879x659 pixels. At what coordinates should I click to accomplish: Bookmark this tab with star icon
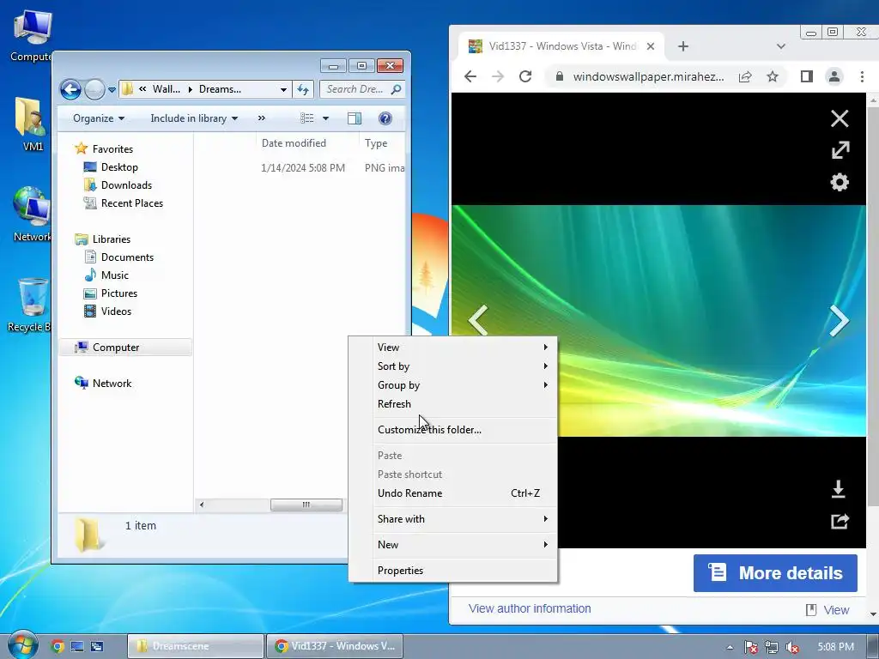point(773,76)
